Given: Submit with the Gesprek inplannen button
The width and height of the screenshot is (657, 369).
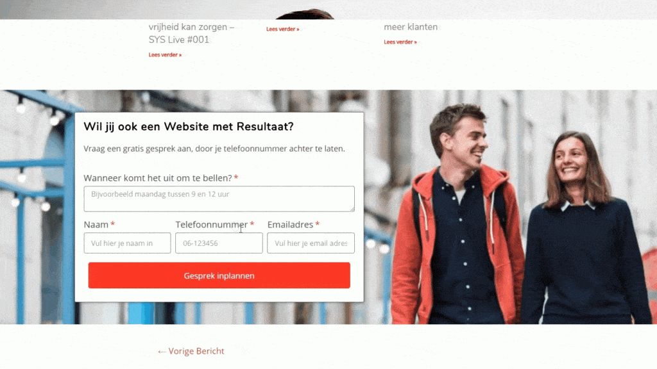Looking at the screenshot, I should click(x=219, y=275).
